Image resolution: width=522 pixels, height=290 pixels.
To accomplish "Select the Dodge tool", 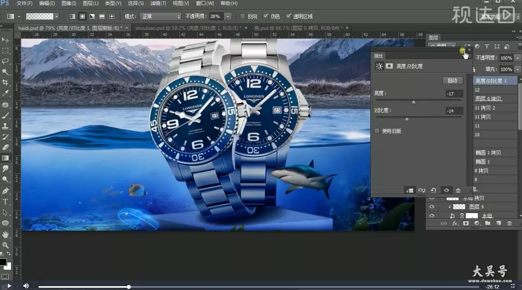I will 5,179.
